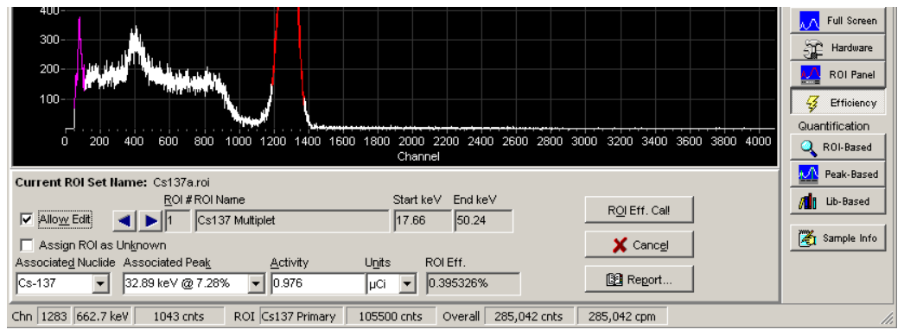Click the Quantification section label
Screen dimensions: 904x336
[834, 125]
